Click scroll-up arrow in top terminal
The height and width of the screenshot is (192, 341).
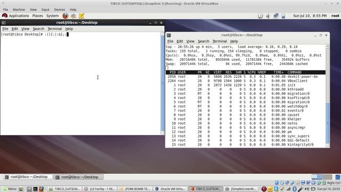328,46
